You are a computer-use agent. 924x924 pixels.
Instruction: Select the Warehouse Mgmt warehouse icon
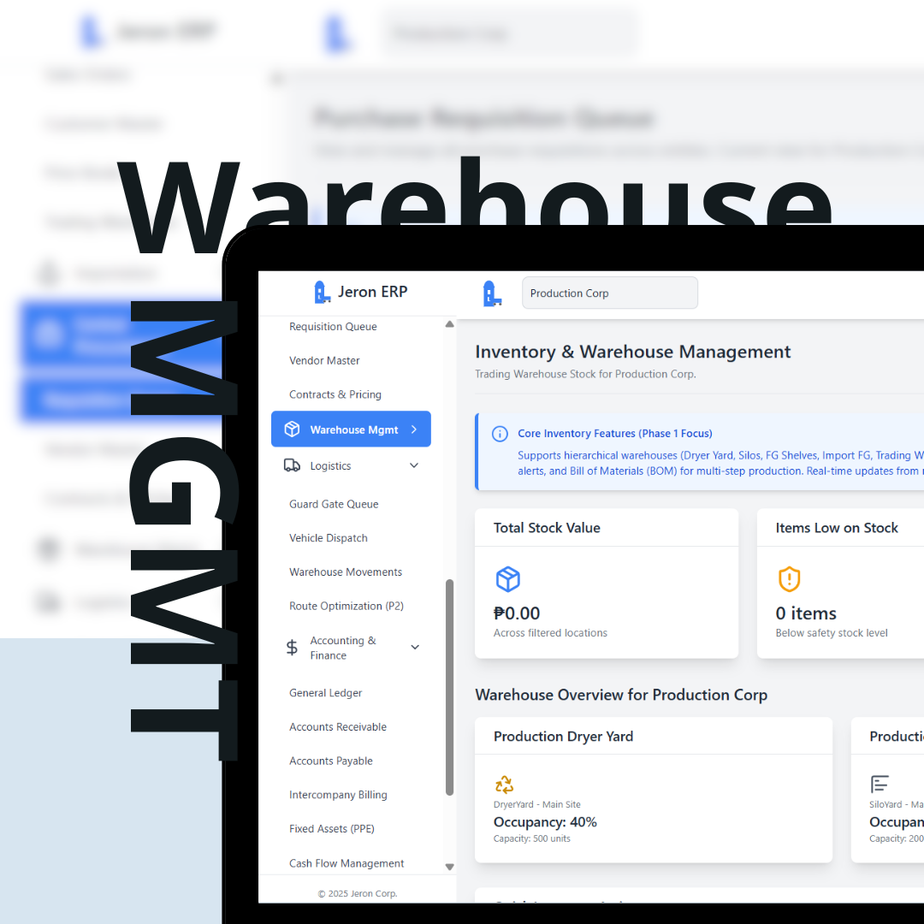[x=292, y=429]
